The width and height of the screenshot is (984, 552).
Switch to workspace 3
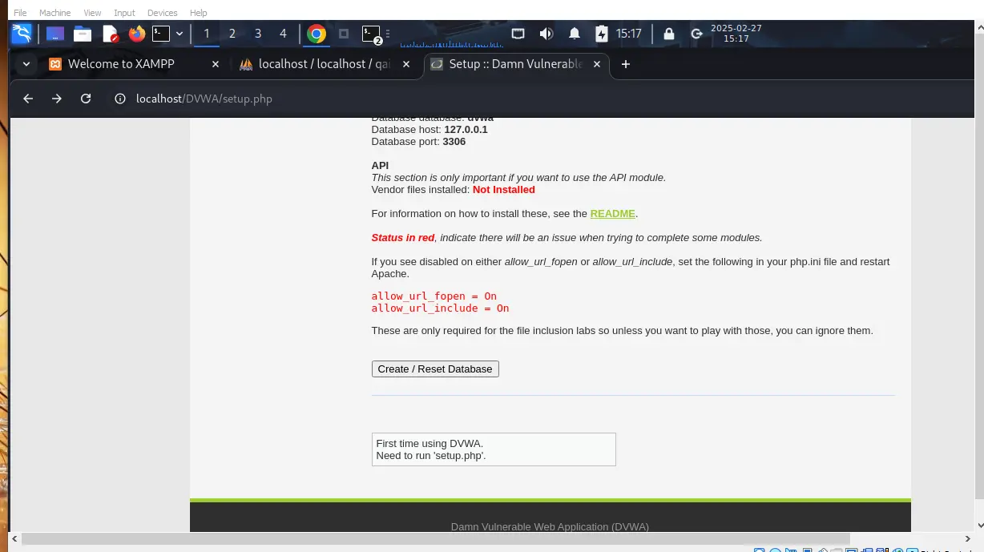pyautogui.click(x=258, y=34)
